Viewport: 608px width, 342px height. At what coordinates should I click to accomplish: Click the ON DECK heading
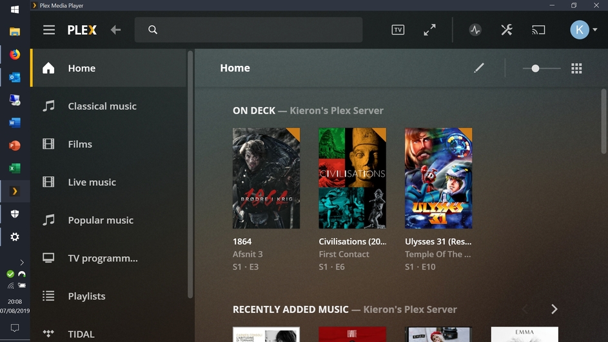point(254,110)
